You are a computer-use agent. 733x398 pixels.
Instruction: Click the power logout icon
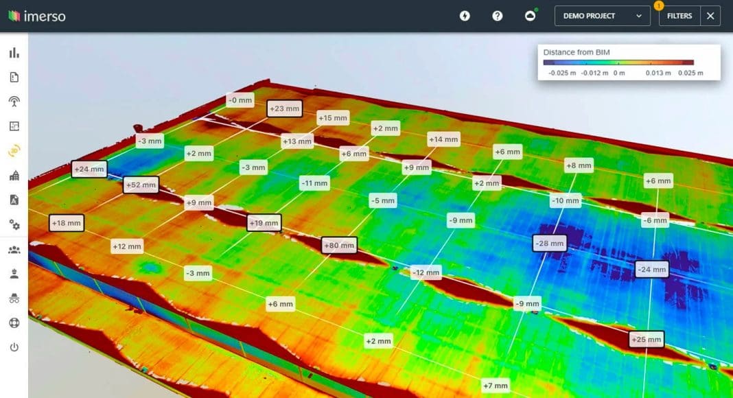[14, 347]
